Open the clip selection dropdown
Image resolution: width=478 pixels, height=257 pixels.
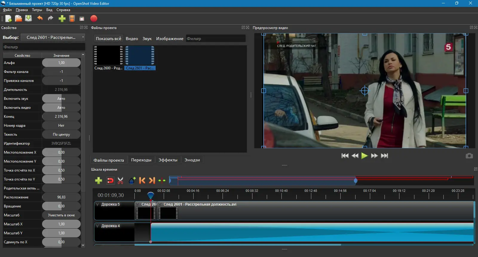click(x=53, y=37)
